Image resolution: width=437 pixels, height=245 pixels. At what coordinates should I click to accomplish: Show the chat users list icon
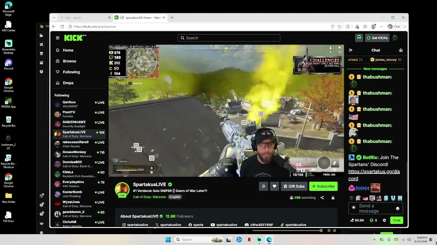(x=401, y=50)
